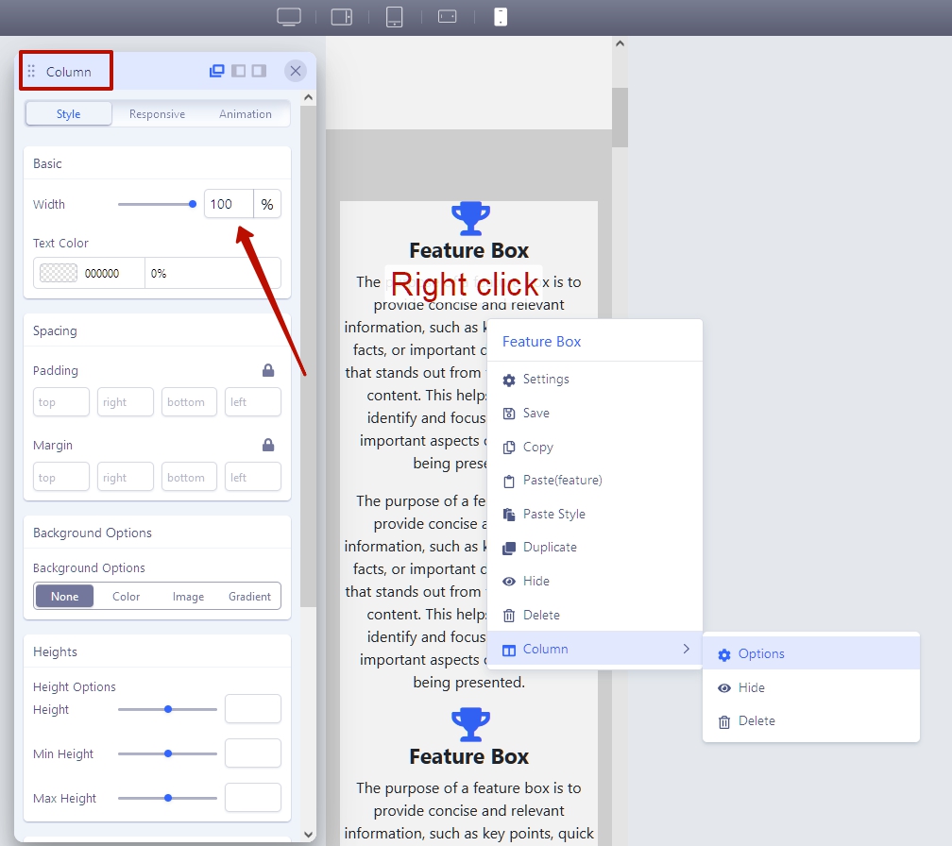Open the width unit % selector
Image resolution: width=952 pixels, height=846 pixels.
(x=267, y=204)
